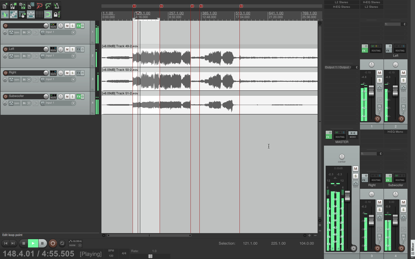
Task: Select timeline marker 4
Action: (241, 6)
